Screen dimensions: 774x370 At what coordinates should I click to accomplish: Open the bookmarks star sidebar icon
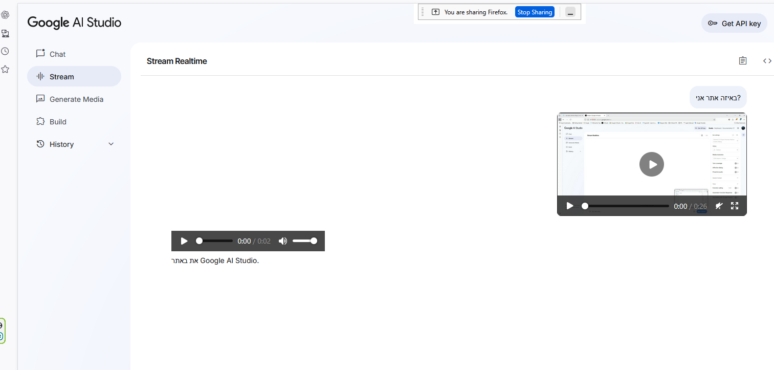[x=5, y=69]
